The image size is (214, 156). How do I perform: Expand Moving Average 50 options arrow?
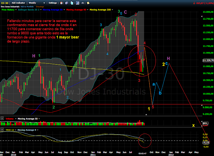click(x=39, y=119)
